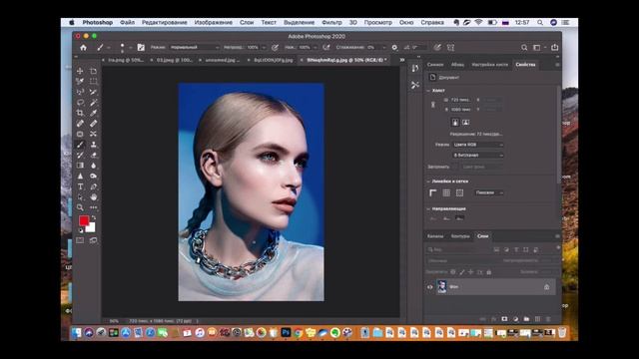Open the Фильтр menu
This screenshot has width=639, height=359.
331,22
